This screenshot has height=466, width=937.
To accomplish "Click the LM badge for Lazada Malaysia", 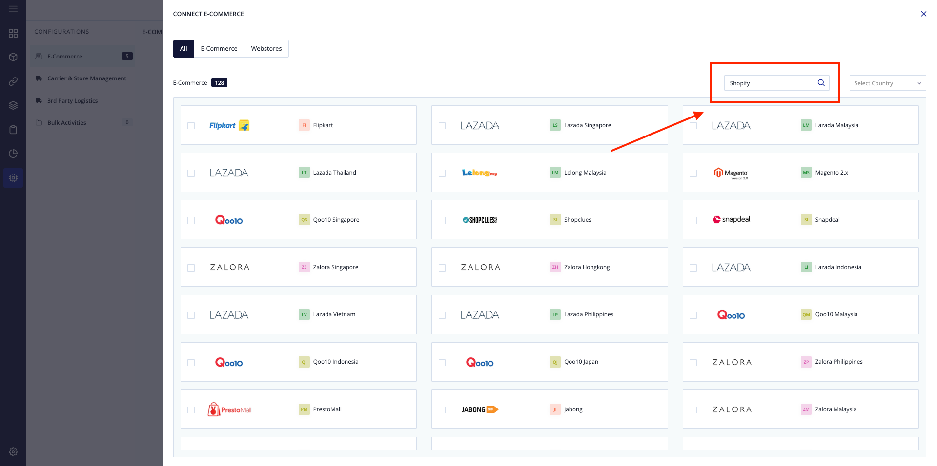I will click(806, 125).
